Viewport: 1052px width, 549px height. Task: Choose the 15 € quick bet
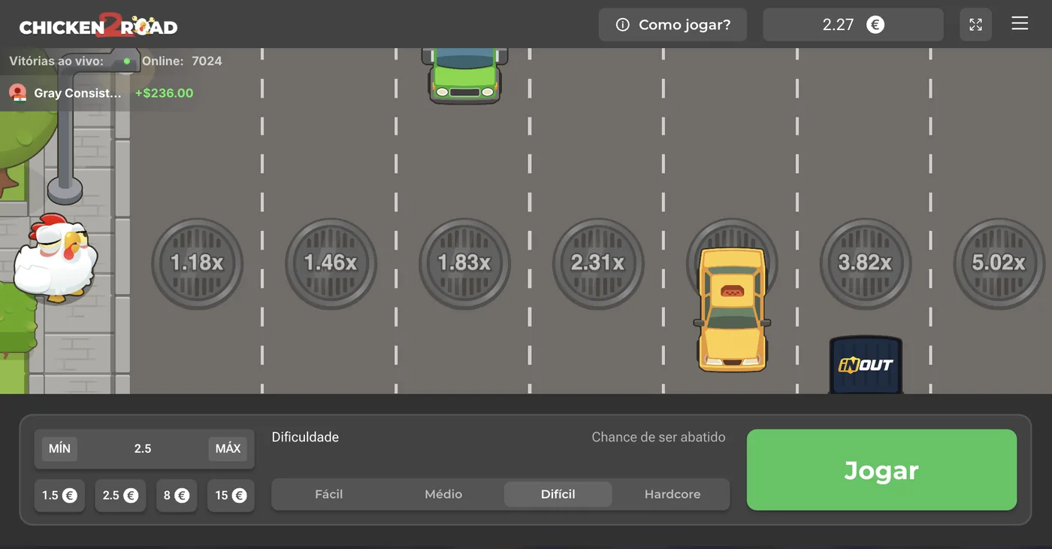[231, 496]
